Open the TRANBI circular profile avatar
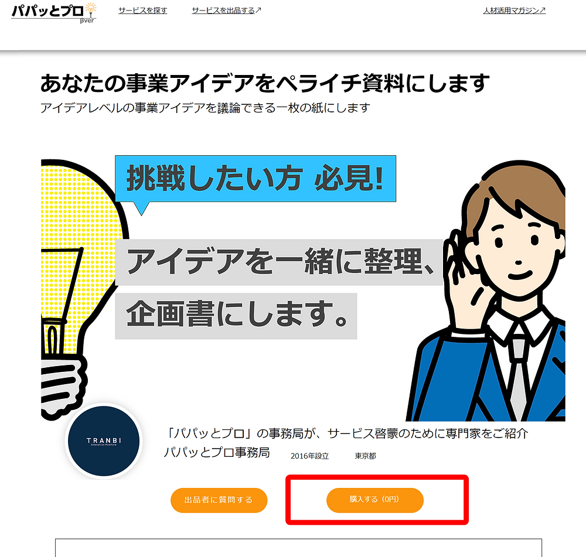The height and width of the screenshot is (557, 586). 104,441
